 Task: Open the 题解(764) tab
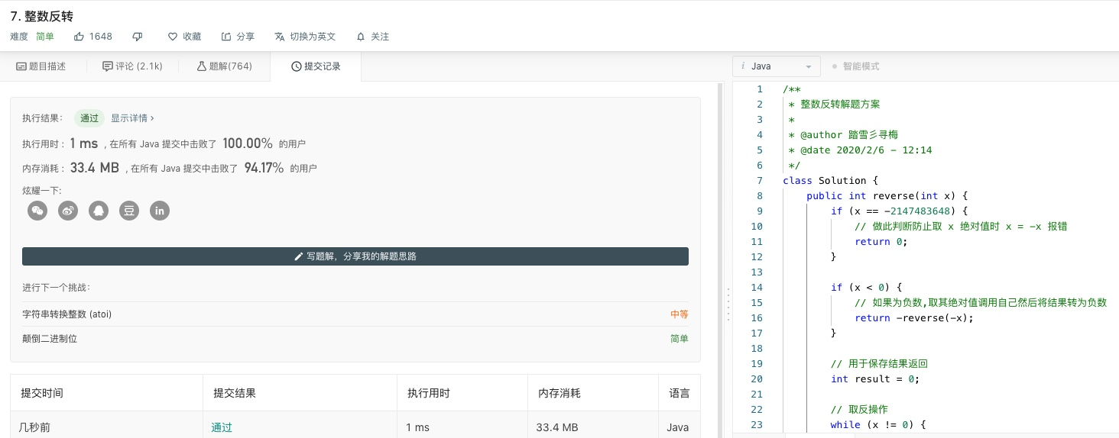224,66
